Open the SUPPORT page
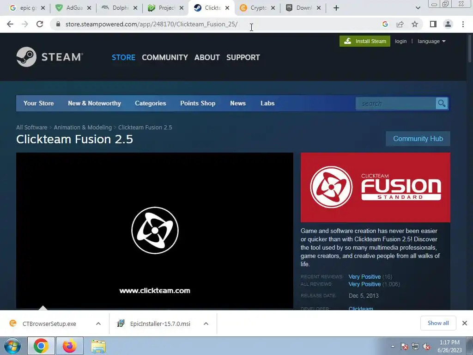Image resolution: width=473 pixels, height=355 pixels. point(243,57)
